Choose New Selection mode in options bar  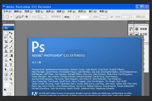(x=17, y=17)
